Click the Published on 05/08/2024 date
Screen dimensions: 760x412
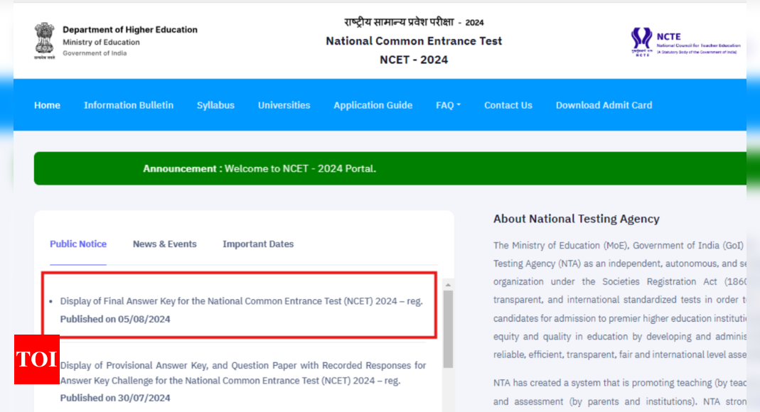pyautogui.click(x=115, y=319)
